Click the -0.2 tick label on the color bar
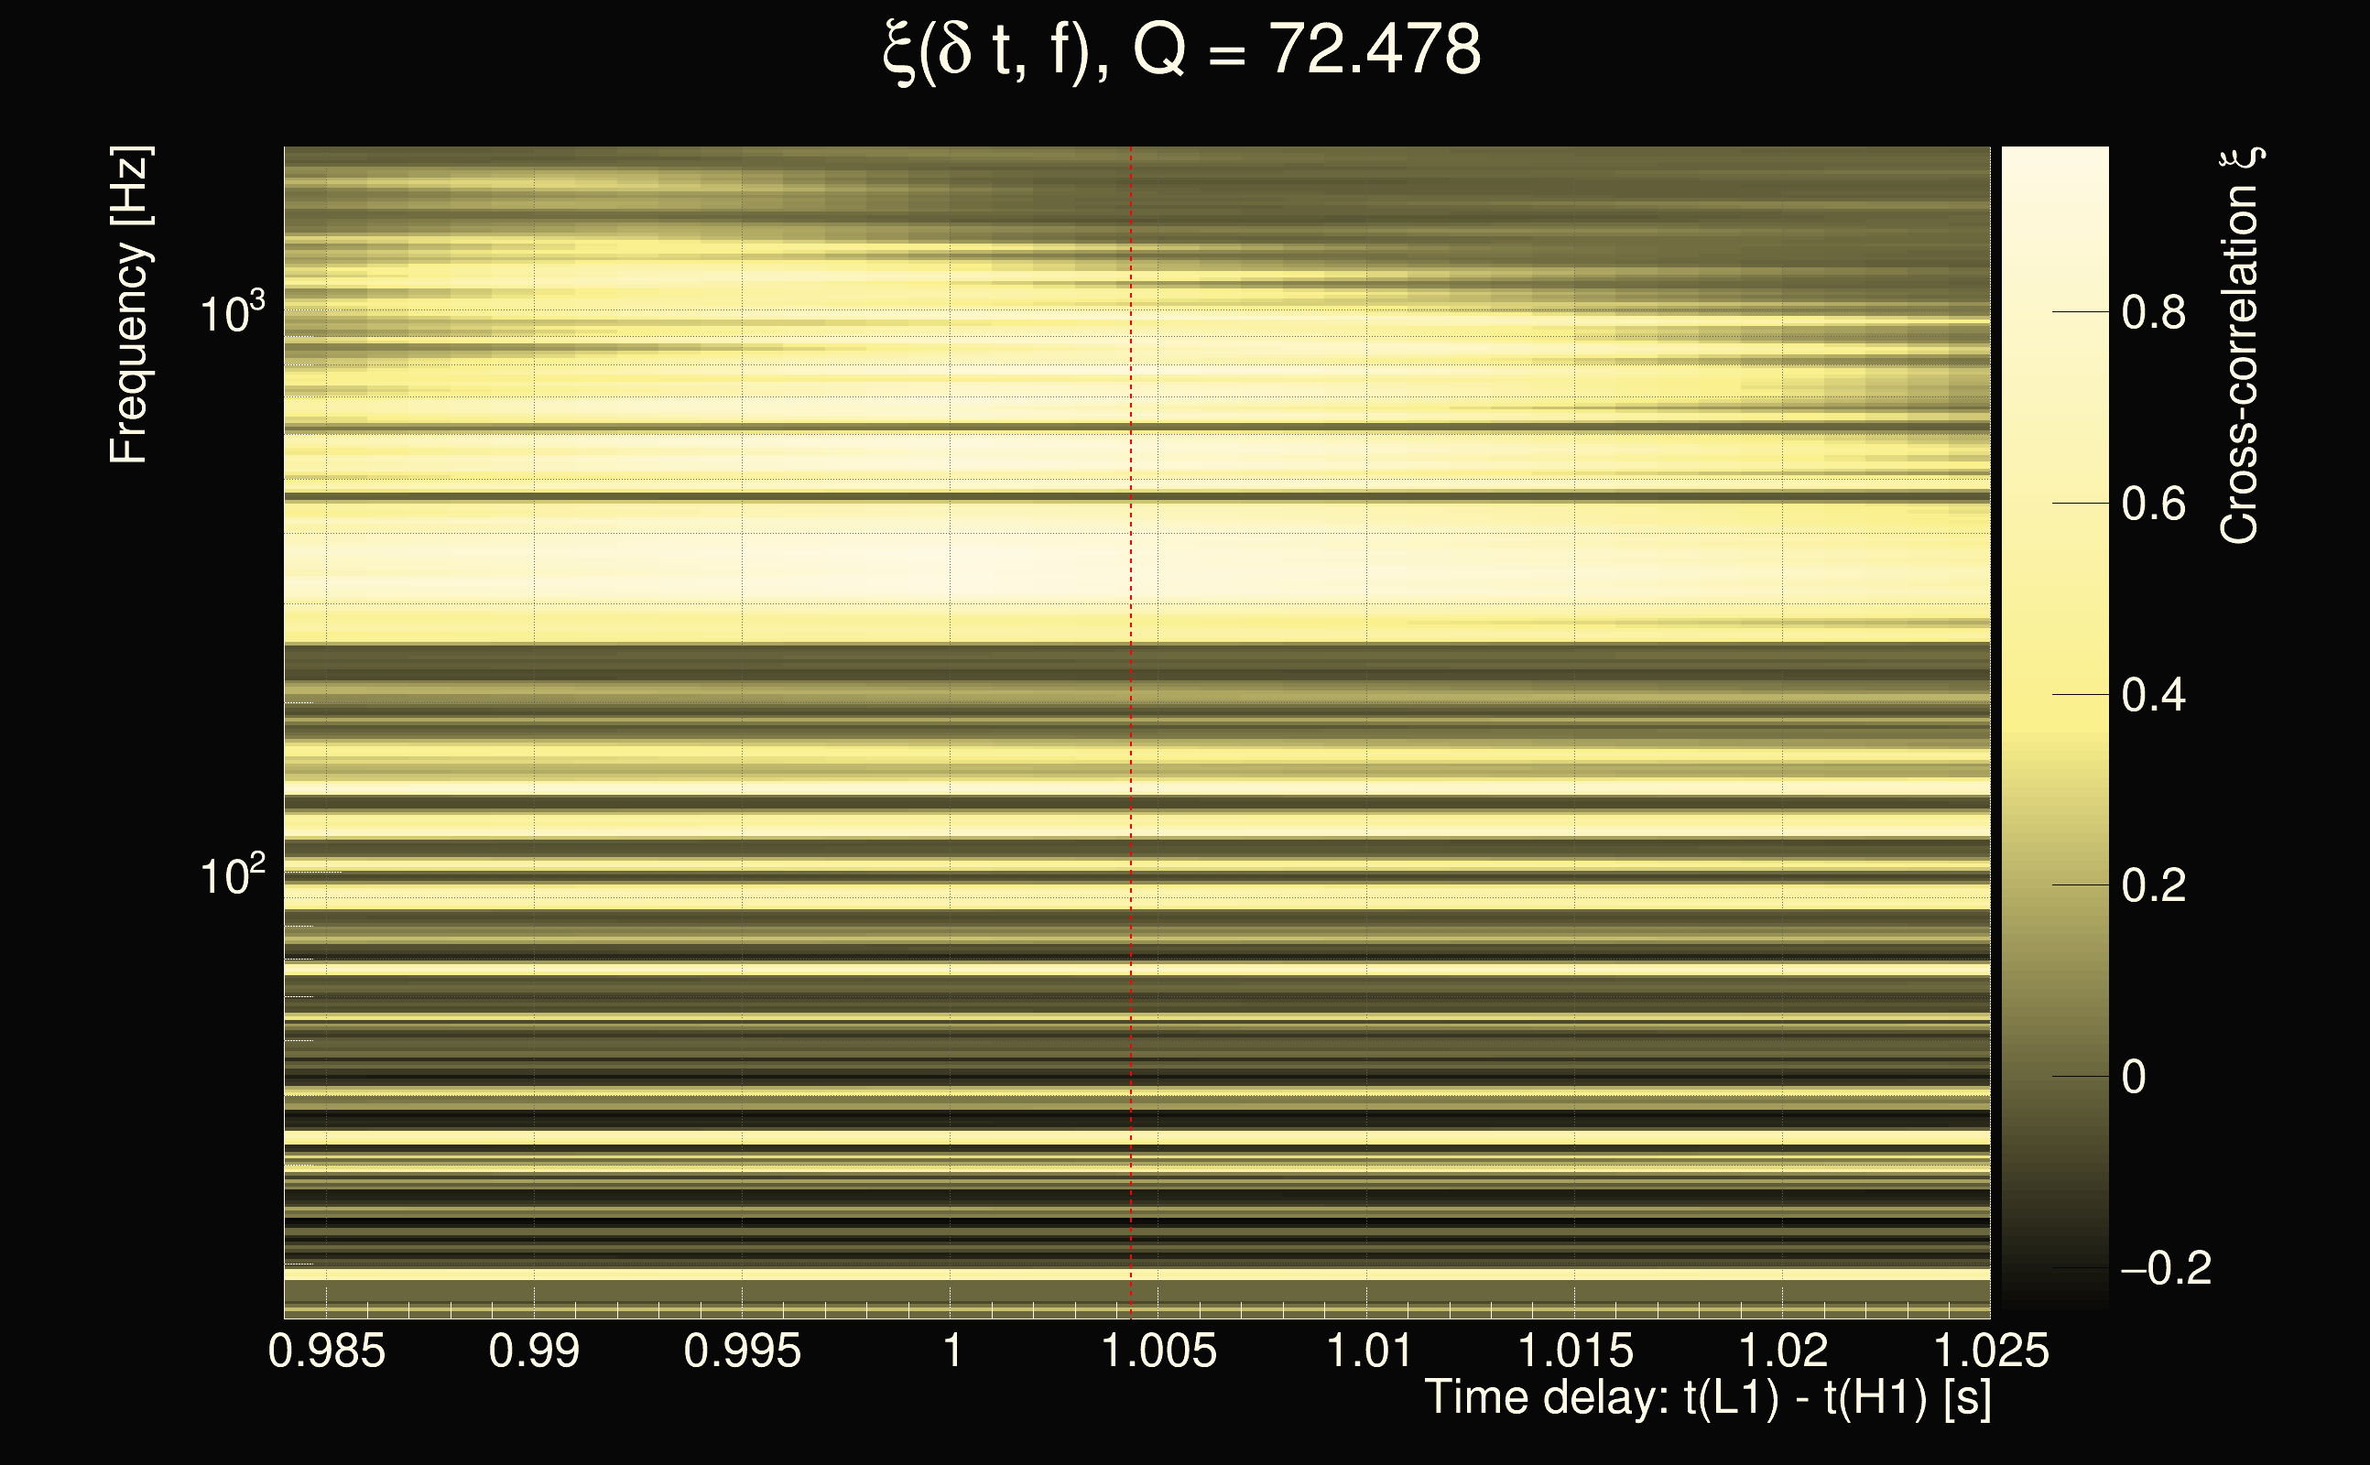Viewport: 2370px width, 1465px height. pos(2167,1267)
